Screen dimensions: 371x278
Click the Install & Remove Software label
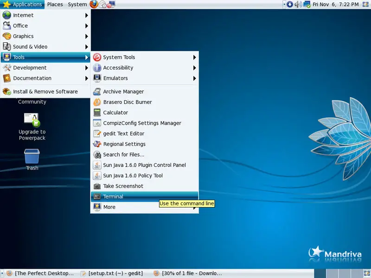[x=45, y=91]
